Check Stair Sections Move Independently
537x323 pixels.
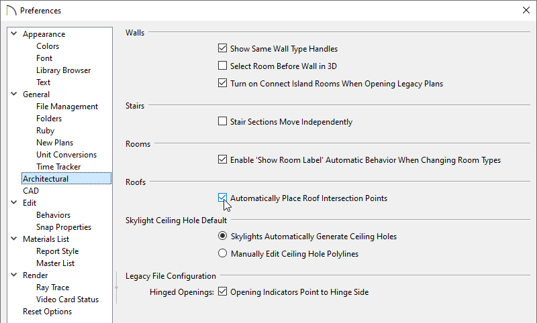(x=223, y=121)
